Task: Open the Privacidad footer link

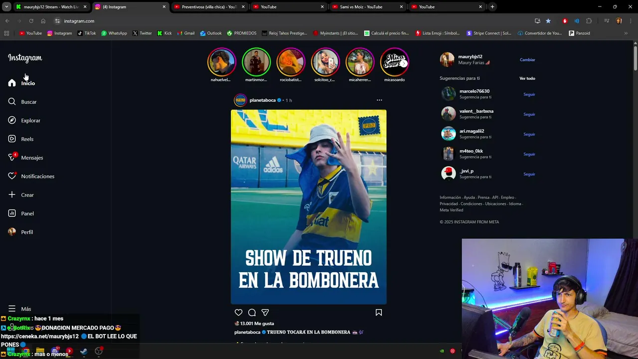Action: (449, 204)
